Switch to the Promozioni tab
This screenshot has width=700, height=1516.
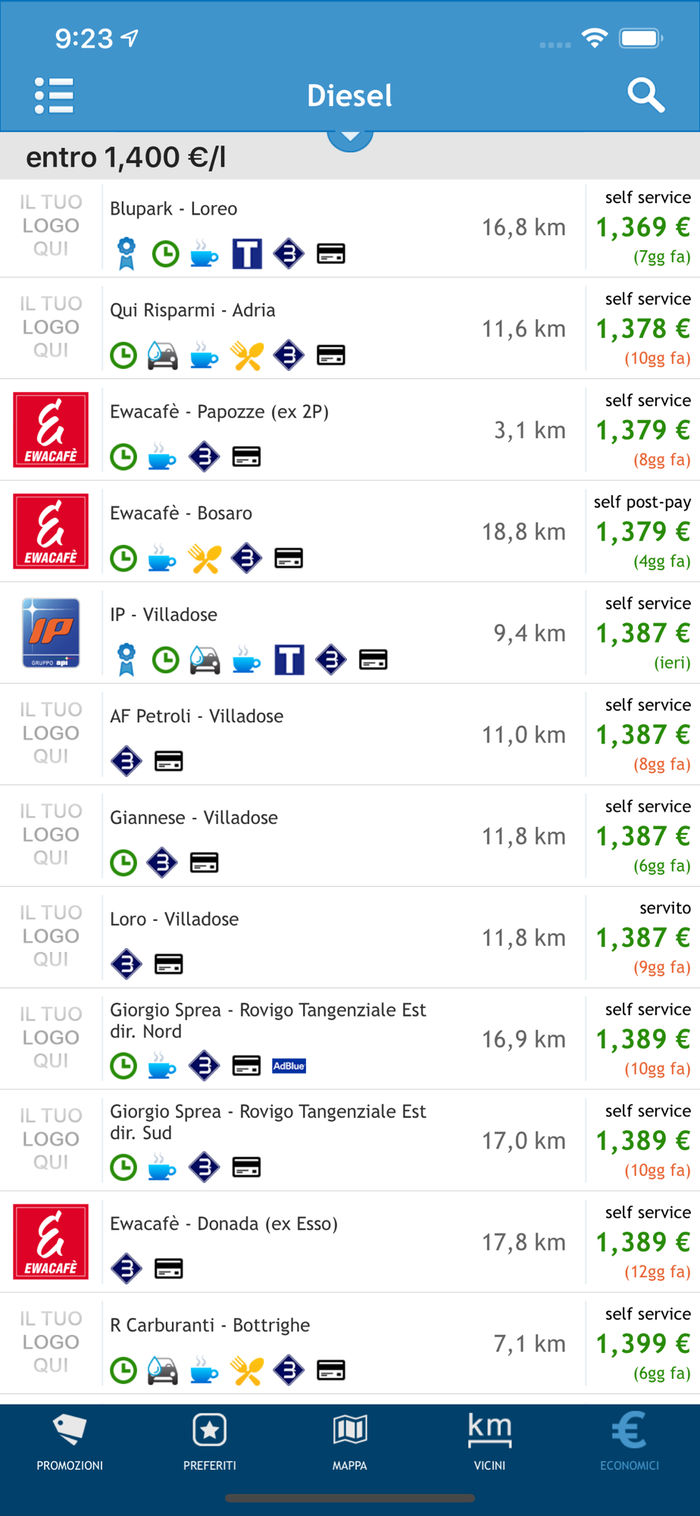click(x=70, y=1443)
